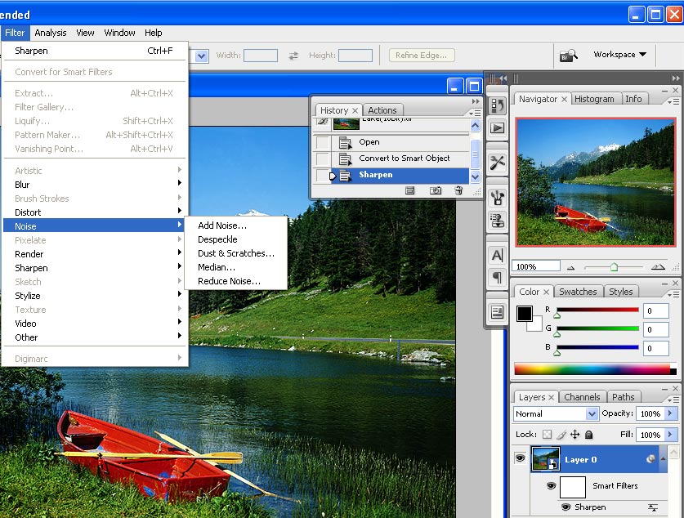The width and height of the screenshot is (684, 518).
Task: Launch Adobe Bridge from the options bar
Action: pos(569,56)
